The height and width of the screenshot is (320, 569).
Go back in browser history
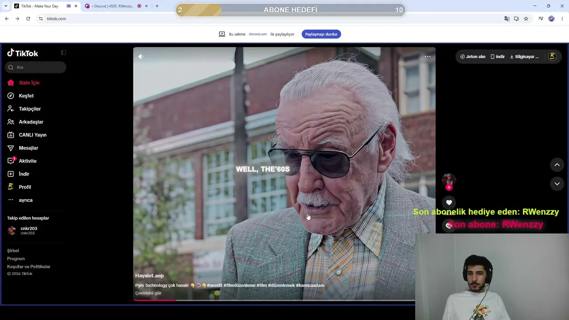[x=7, y=19]
